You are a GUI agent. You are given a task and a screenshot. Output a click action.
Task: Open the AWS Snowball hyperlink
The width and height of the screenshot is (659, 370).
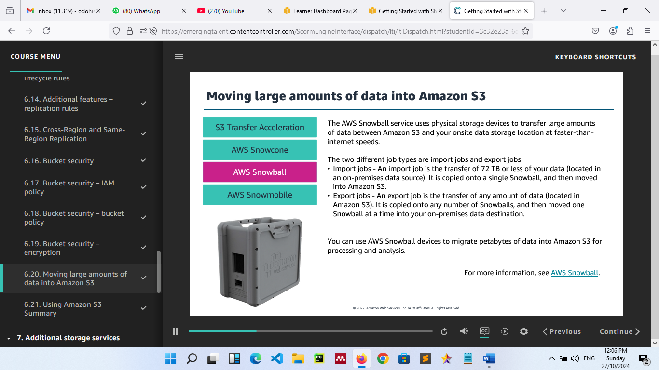click(574, 273)
